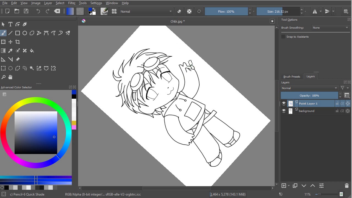352x198 pixels.
Task: Duplicate the current layer
Action: (x=295, y=186)
